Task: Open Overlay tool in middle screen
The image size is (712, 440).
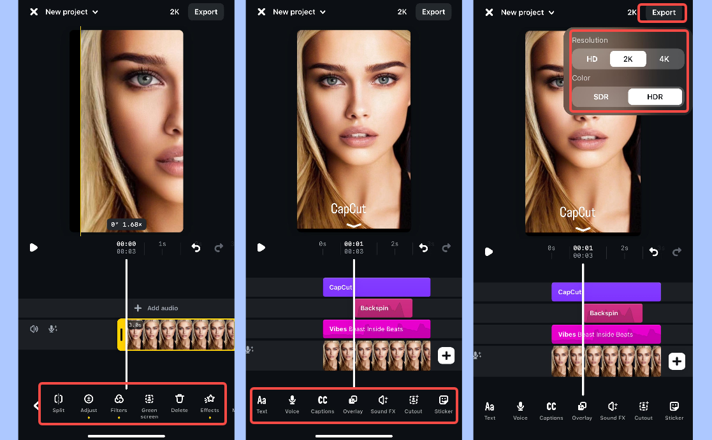Action: coord(353,404)
